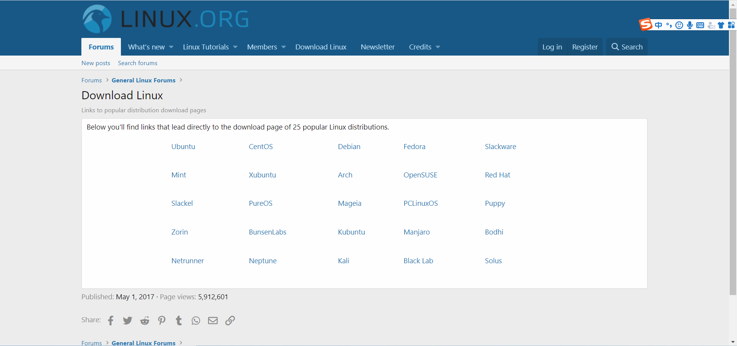This screenshot has height=346, width=737.
Task: Open the Zorin download link
Action: click(x=179, y=232)
